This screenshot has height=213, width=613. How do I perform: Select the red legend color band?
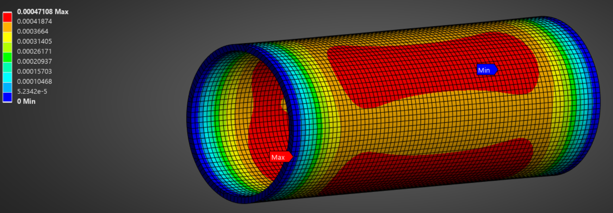coord(7,17)
